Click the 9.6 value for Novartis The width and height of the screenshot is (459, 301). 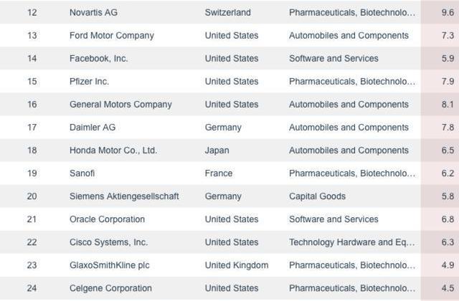448,13
